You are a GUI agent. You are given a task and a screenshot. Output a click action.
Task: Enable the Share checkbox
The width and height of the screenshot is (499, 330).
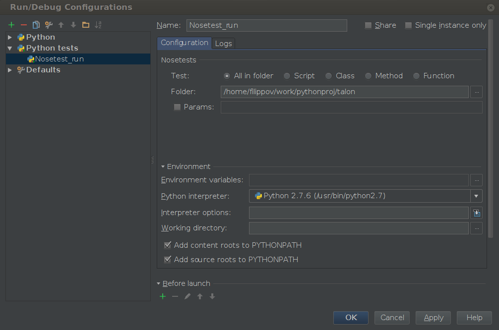click(x=367, y=25)
